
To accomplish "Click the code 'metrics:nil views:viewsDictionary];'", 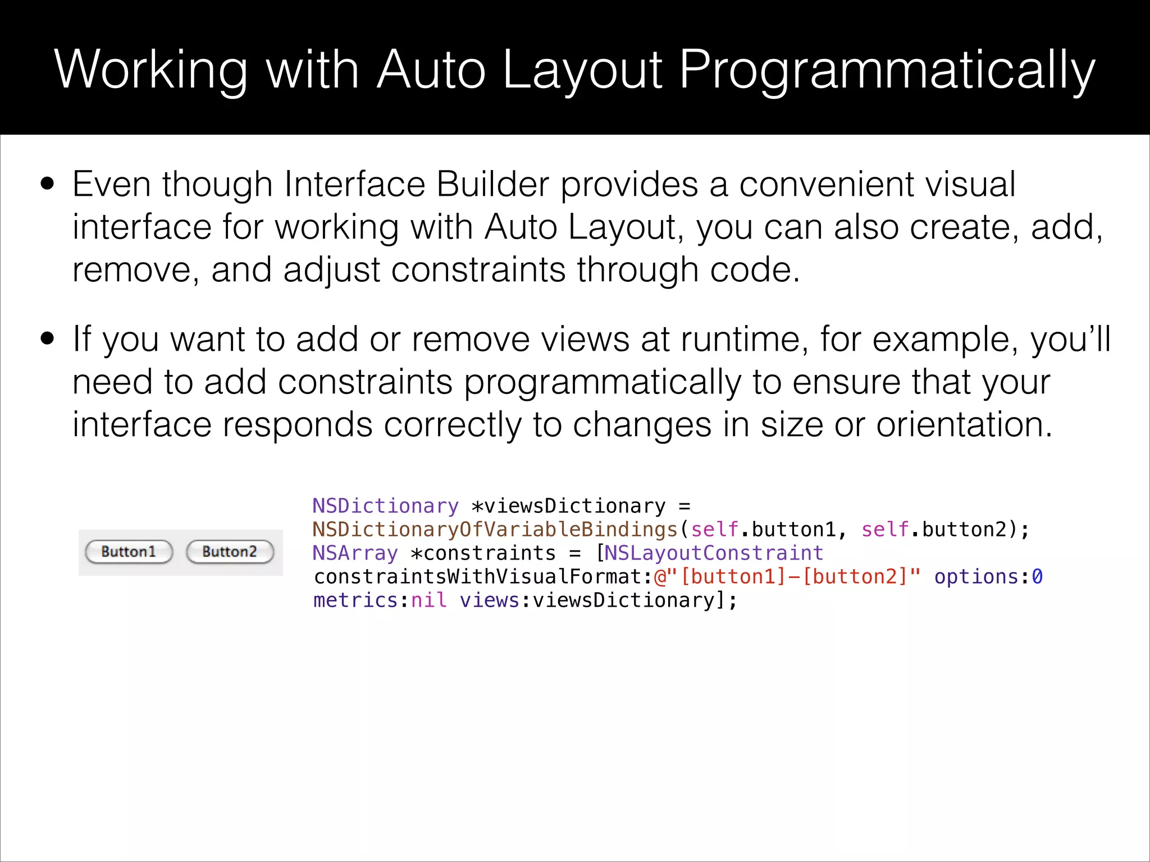I will (x=525, y=600).
